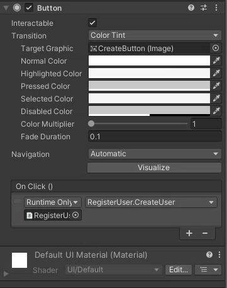Click the script icon in RegisterUser field

[x=30, y=216]
